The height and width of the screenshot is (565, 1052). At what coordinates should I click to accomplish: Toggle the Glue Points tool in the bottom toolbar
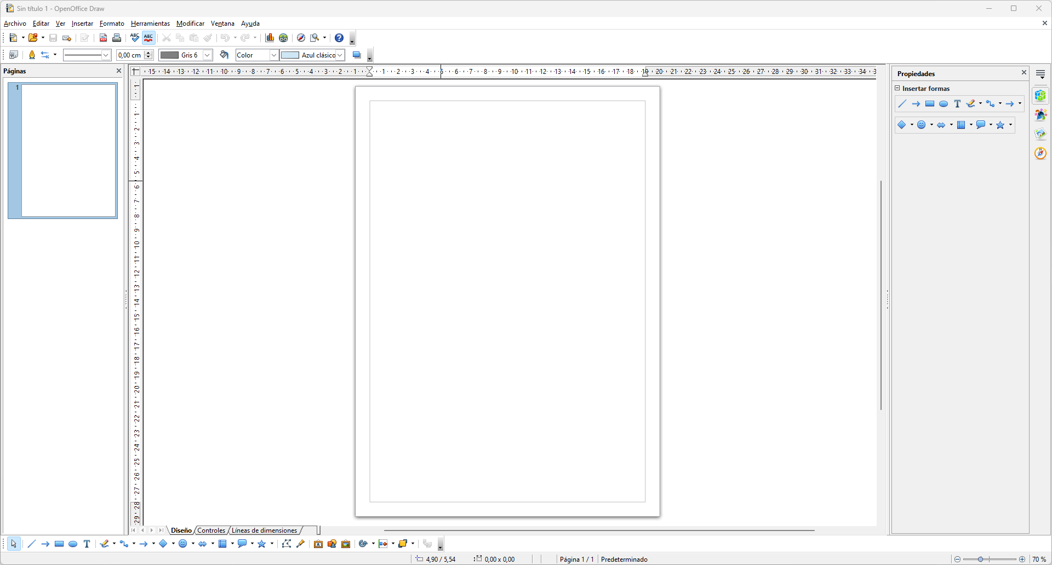(x=300, y=544)
